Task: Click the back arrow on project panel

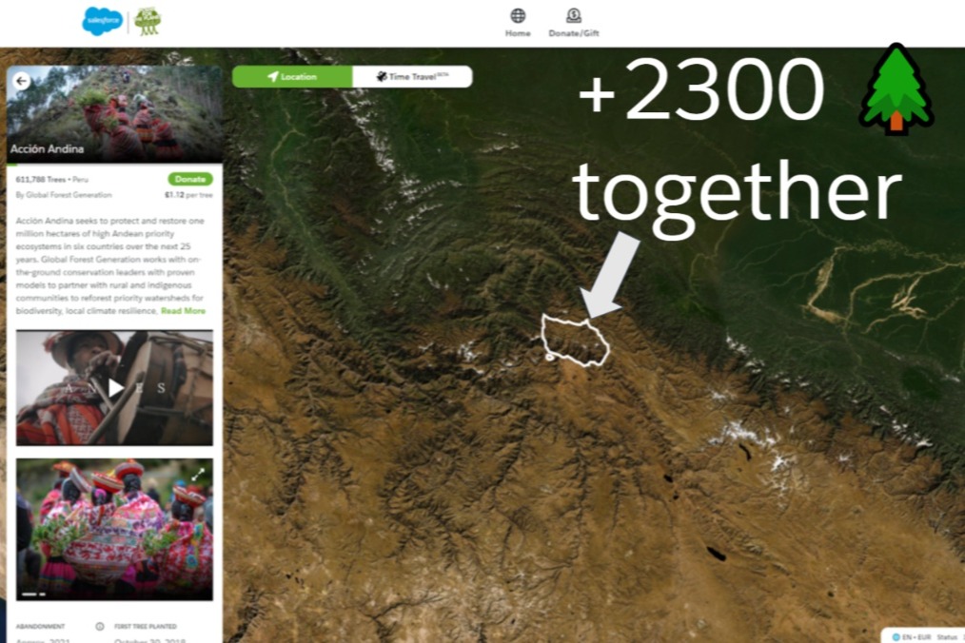Action: coord(22,81)
